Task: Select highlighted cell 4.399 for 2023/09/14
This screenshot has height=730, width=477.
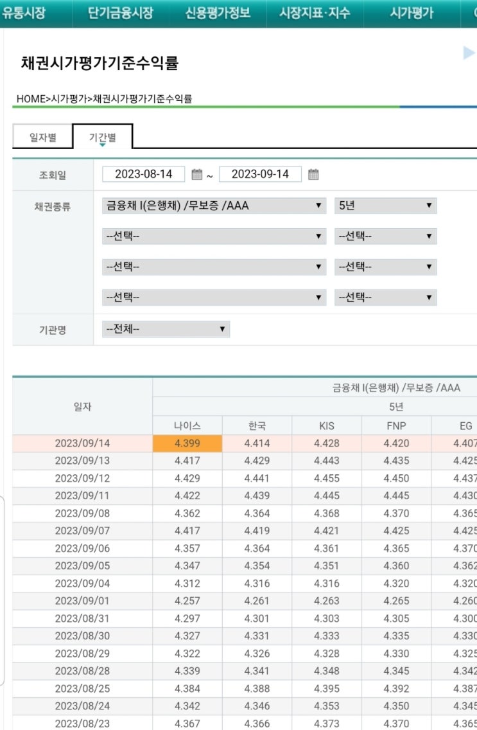Action: tap(187, 443)
